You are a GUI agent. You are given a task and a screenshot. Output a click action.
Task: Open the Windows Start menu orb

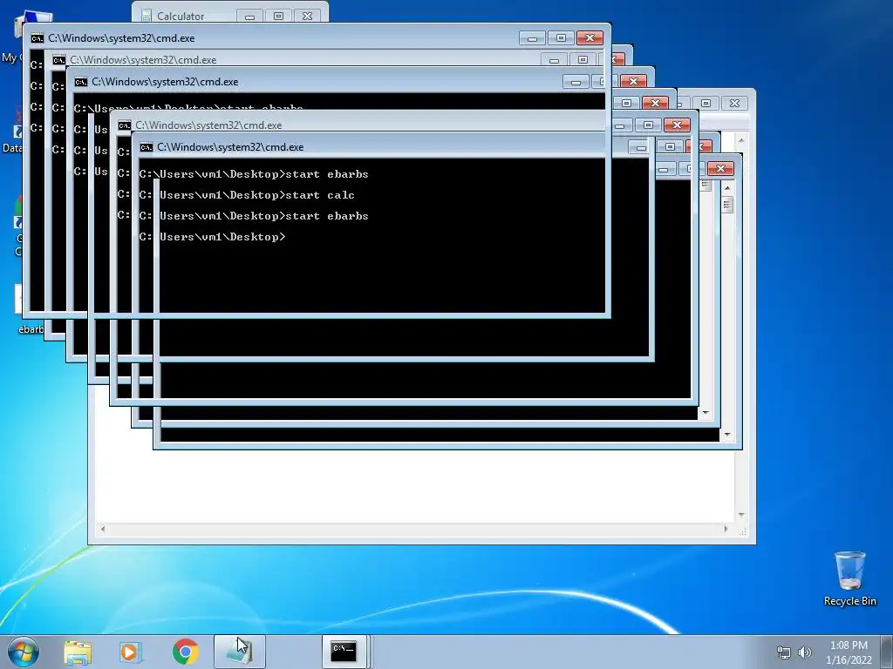pos(24,652)
